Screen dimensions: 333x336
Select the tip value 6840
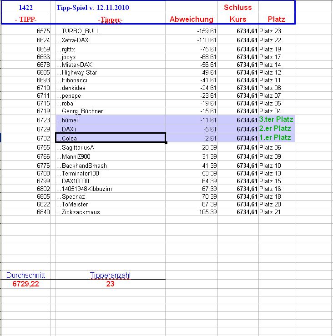pos(43,212)
